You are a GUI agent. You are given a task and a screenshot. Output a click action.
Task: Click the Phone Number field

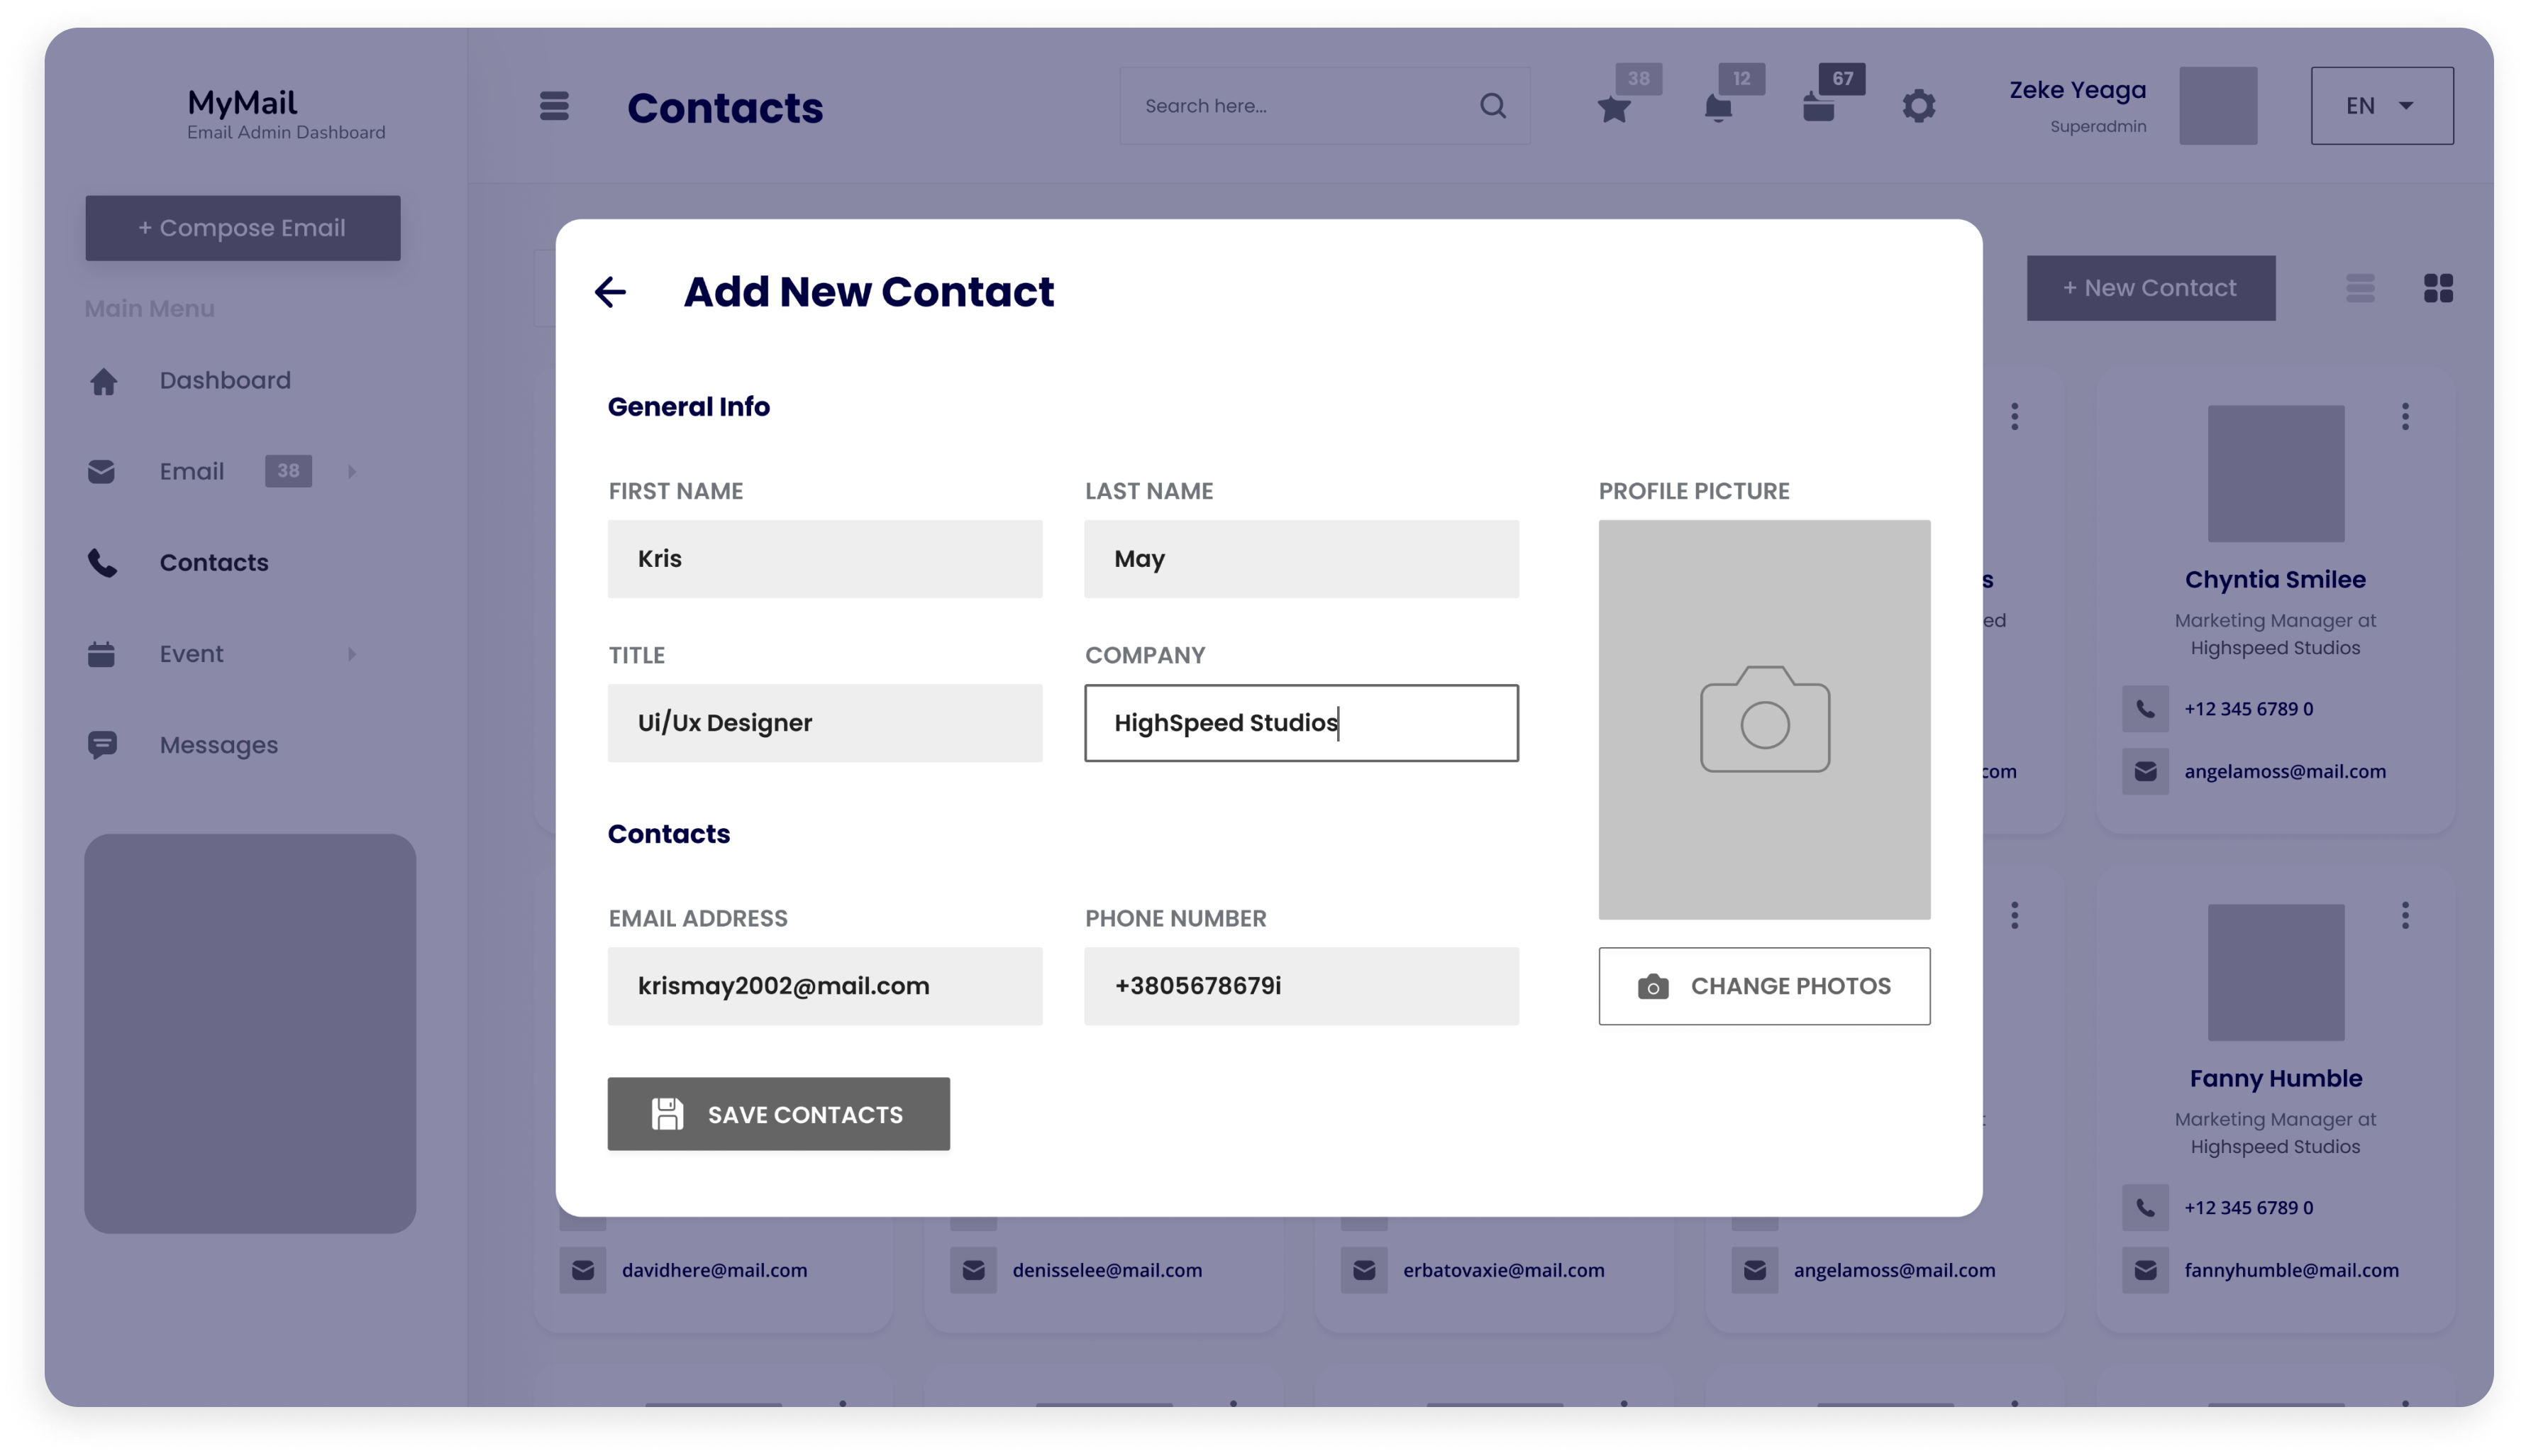[x=1300, y=986]
